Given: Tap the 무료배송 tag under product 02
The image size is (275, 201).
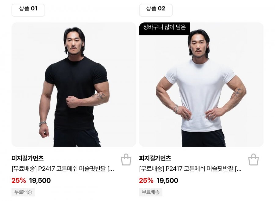Looking at the screenshot, I should 151,192.
